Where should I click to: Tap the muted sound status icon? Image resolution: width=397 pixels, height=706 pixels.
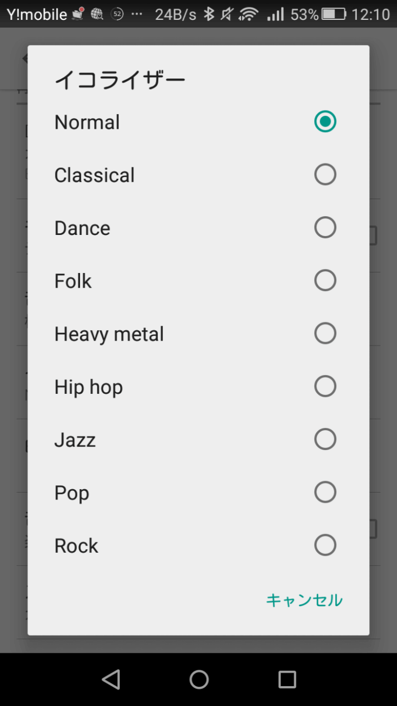pyautogui.click(x=227, y=14)
